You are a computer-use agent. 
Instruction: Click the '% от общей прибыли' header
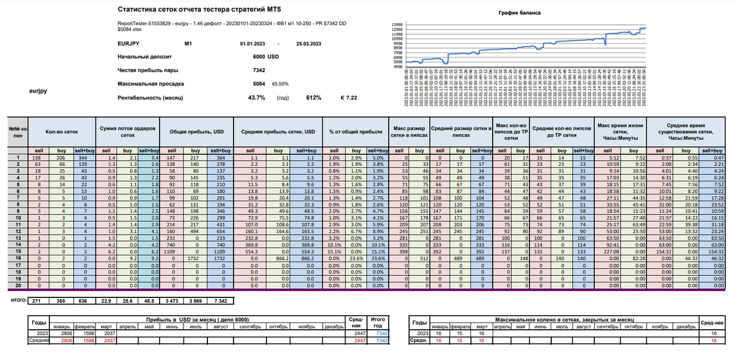click(355, 131)
